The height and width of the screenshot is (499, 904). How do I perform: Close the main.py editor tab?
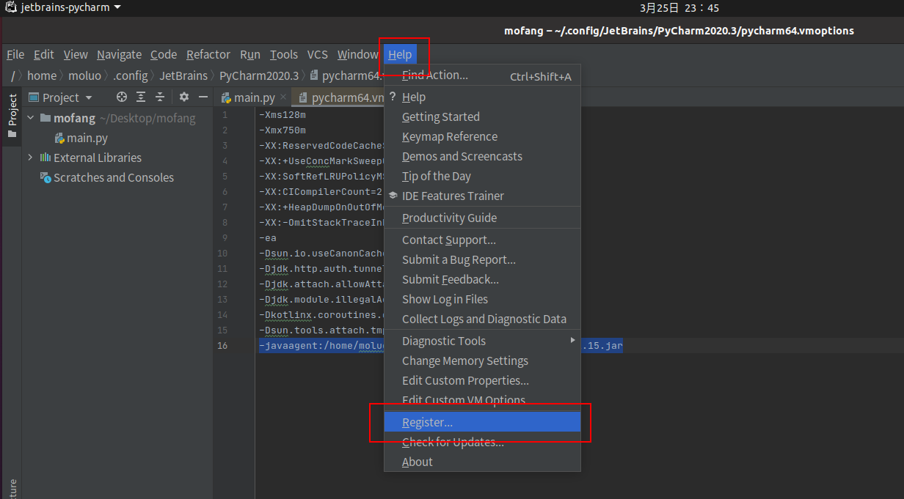[x=284, y=97]
